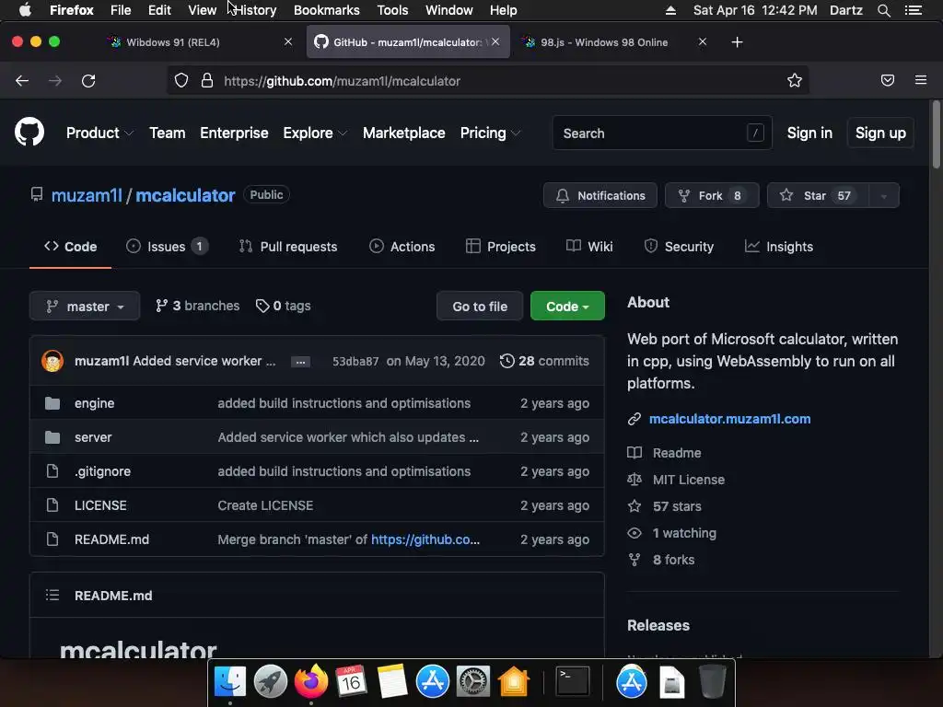Viewport: 943px width, 707px height.
Task: Click the Firefox back arrow
Action: [22, 81]
